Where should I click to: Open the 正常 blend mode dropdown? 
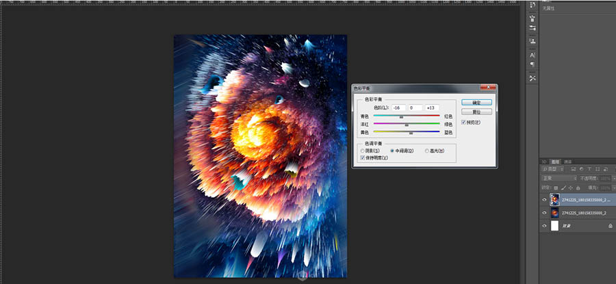click(x=558, y=178)
